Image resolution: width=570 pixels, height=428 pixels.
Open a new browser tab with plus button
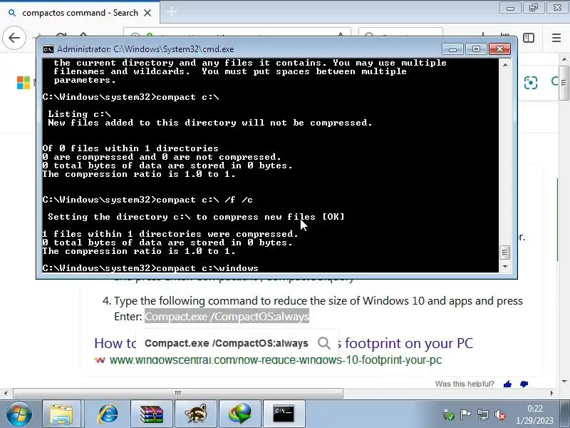tap(172, 12)
